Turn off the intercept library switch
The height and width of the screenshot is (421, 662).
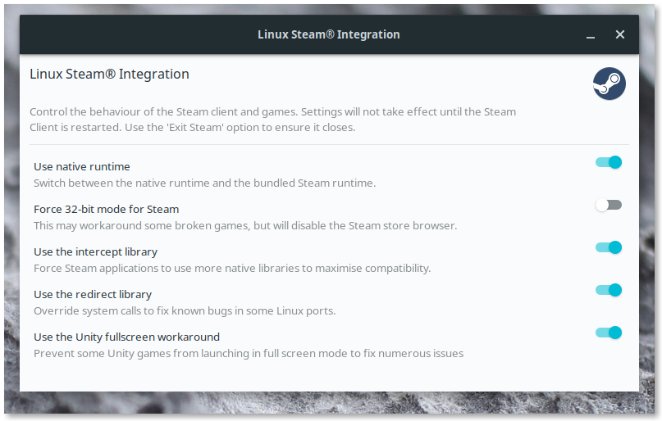tap(609, 247)
